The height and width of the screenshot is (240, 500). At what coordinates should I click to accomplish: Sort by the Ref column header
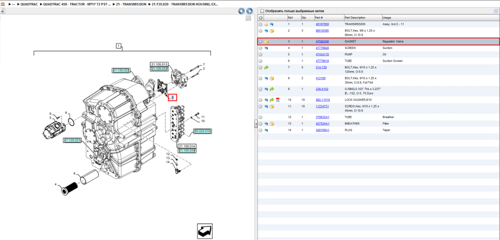pyautogui.click(x=293, y=18)
